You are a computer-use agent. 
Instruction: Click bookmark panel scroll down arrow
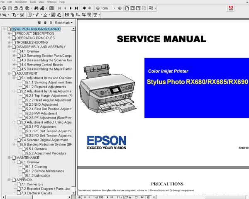73,193
